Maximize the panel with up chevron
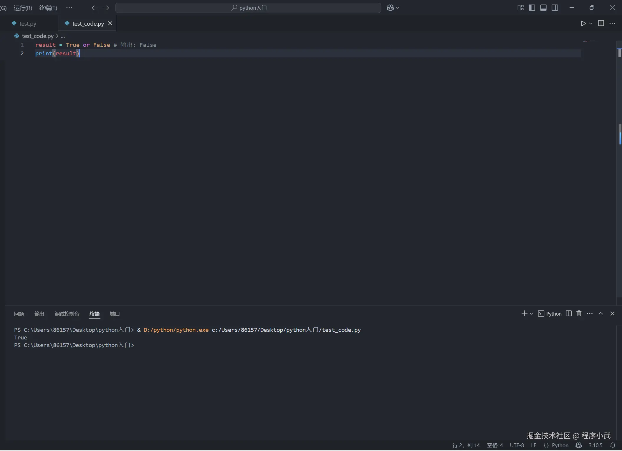Screen dimensions: 622x451 point(601,314)
